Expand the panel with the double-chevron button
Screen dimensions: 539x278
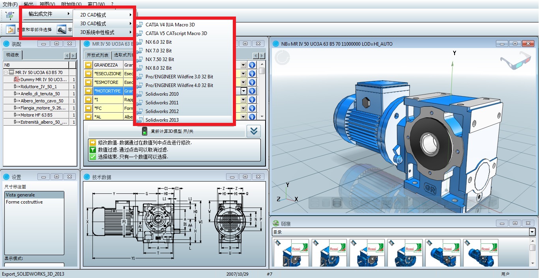[254, 131]
